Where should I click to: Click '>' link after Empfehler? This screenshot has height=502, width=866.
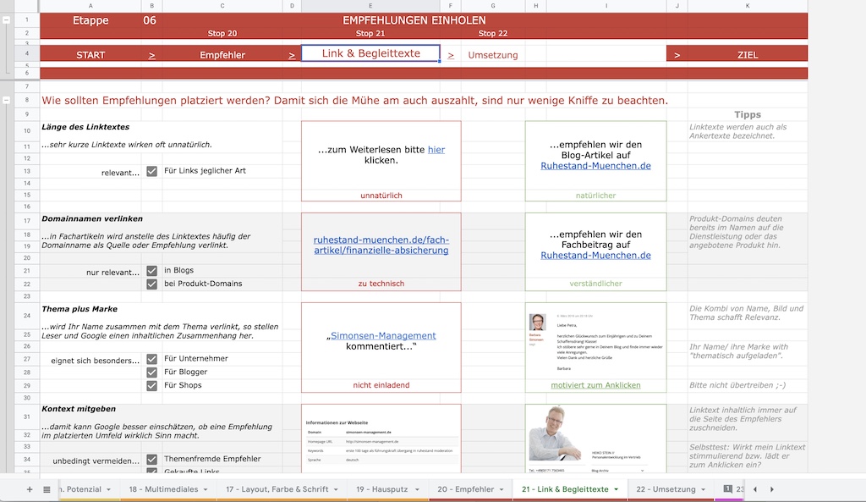tap(292, 55)
